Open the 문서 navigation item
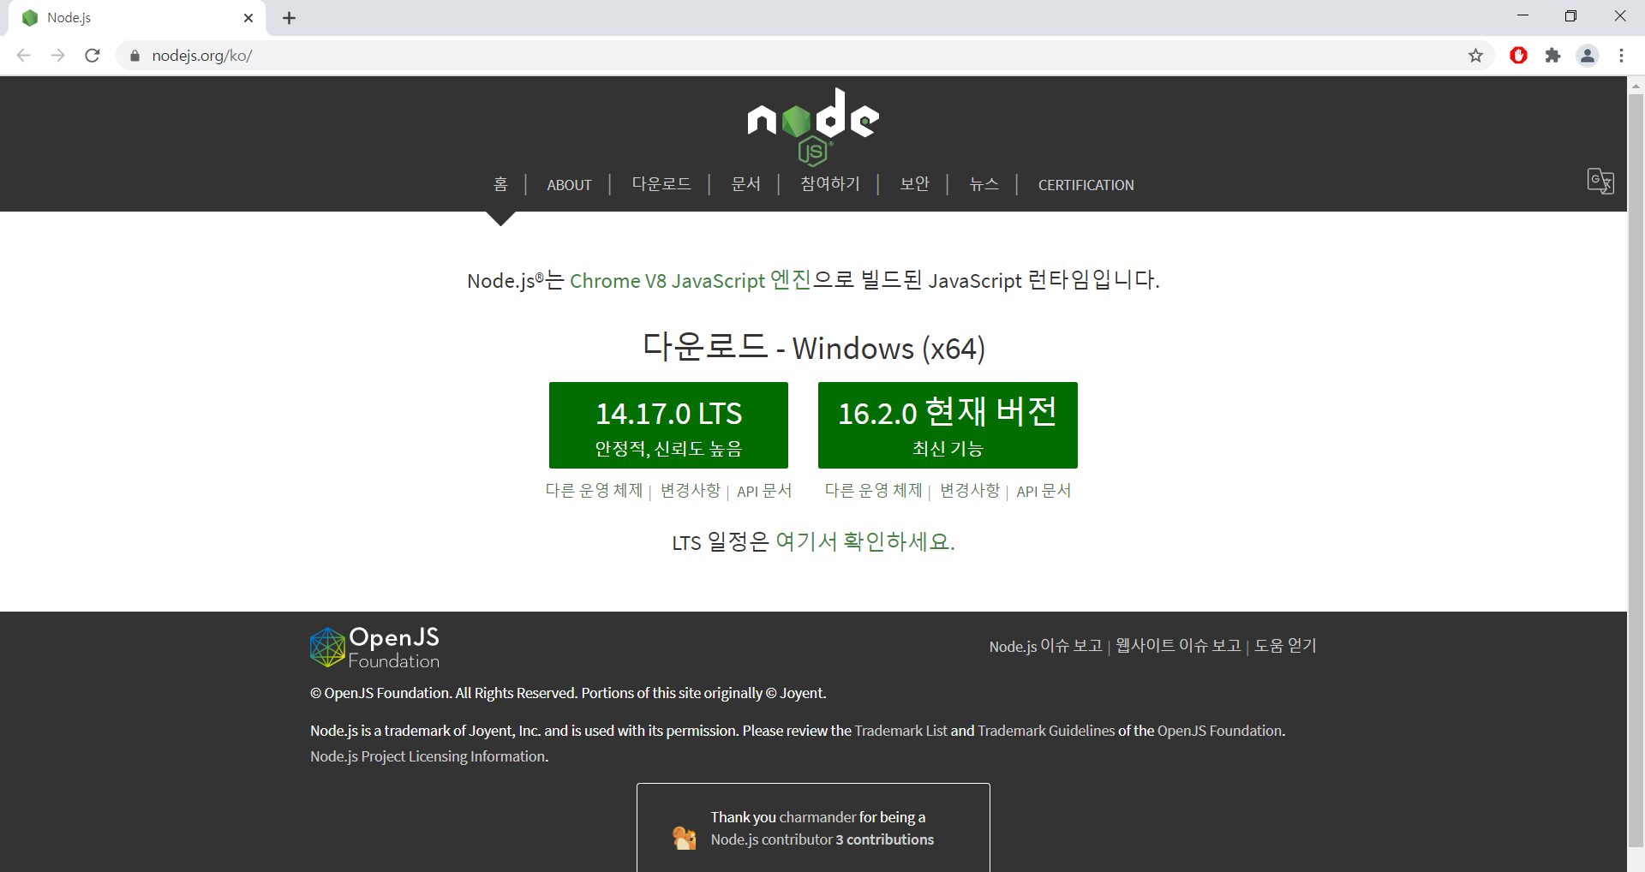 pos(746,184)
